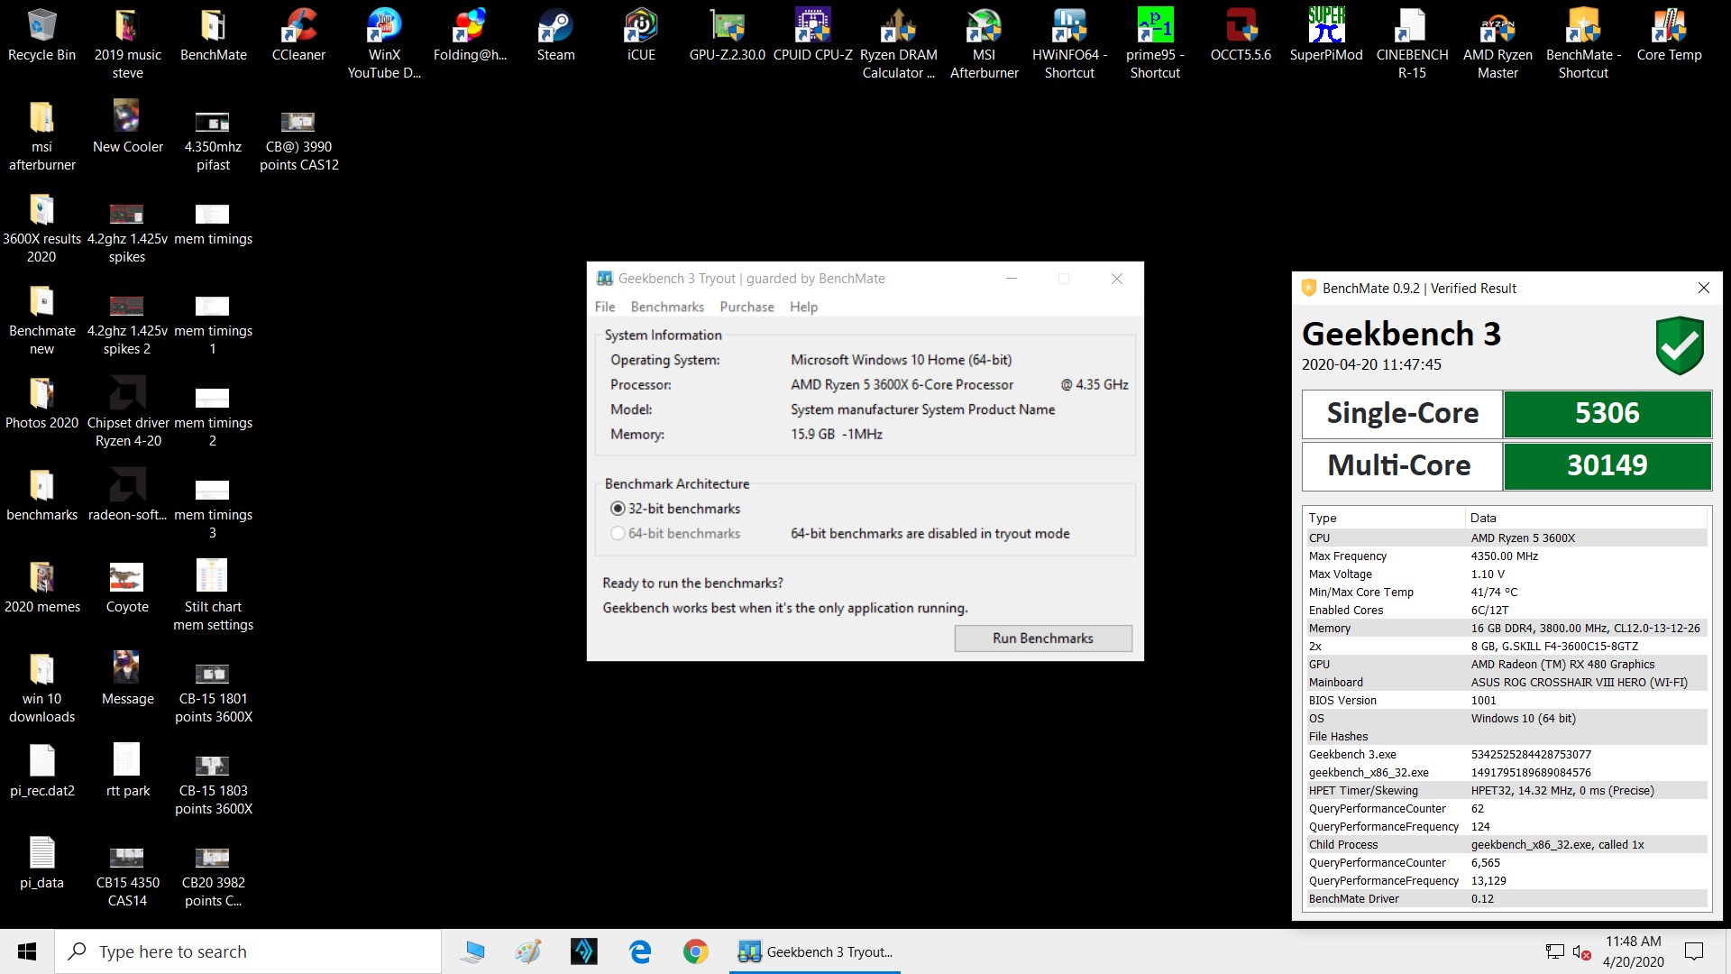Open HWiNFO64 shortcut icon
Viewport: 1731px width, 974px height.
1069,43
